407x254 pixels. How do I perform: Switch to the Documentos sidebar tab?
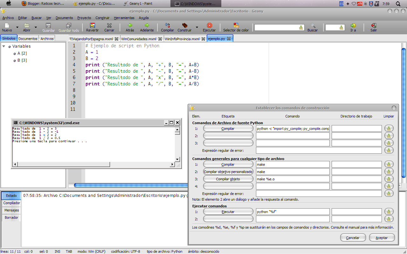point(28,39)
